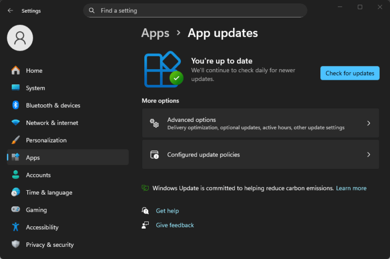Click the Network wifi icon
The image size is (390, 259).
tap(16, 122)
